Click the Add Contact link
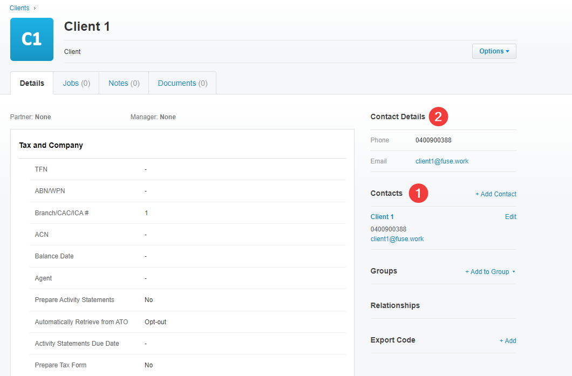Viewport: 572px width, 376px height. (x=495, y=194)
